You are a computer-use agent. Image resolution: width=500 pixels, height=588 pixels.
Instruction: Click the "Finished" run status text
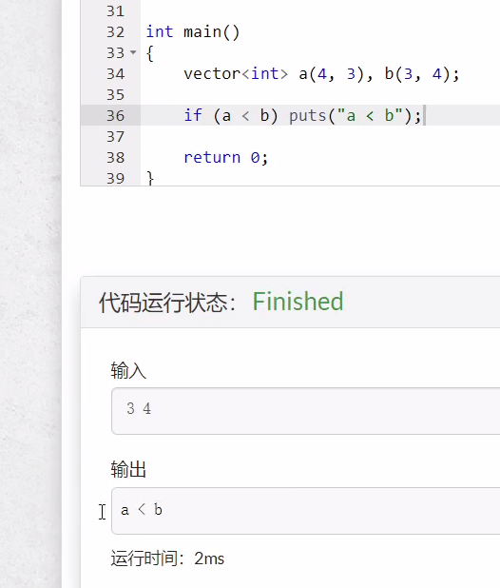point(298,301)
